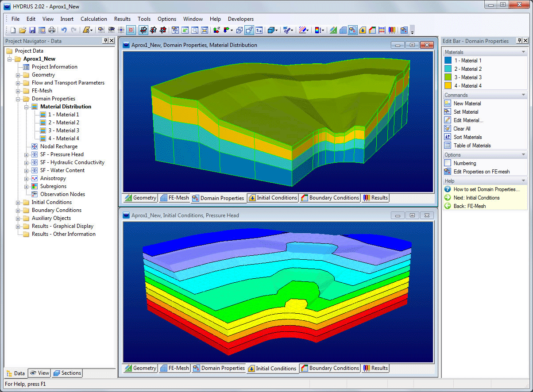The image size is (533, 392).
Task: Select Observation Nodes in navigator tree
Action: 62,194
